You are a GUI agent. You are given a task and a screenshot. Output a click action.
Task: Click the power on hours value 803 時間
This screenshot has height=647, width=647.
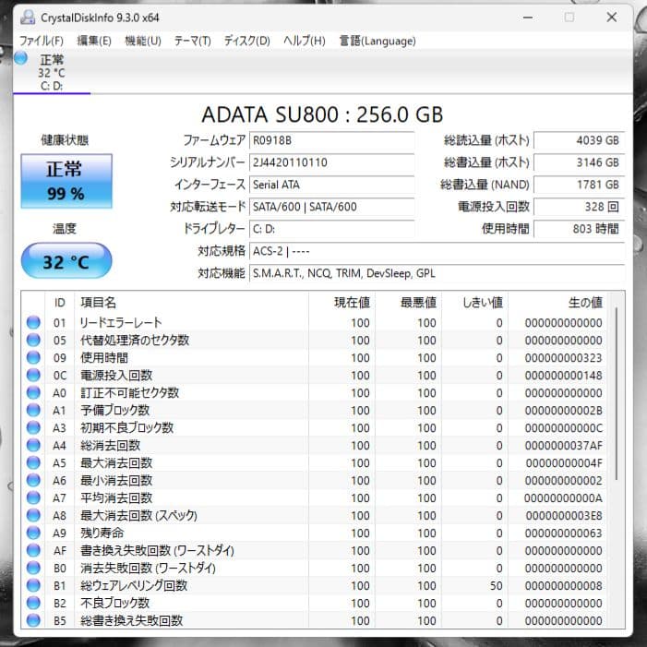[x=580, y=229]
